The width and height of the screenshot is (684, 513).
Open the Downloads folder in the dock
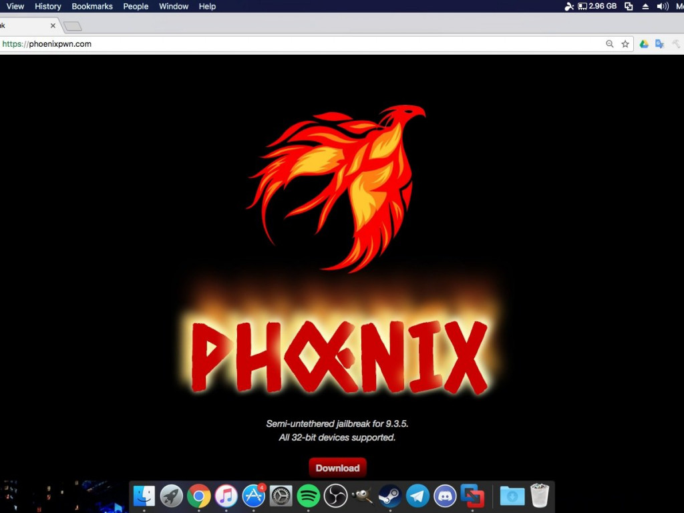[512, 496]
